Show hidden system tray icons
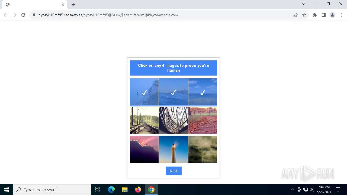 (x=292, y=190)
